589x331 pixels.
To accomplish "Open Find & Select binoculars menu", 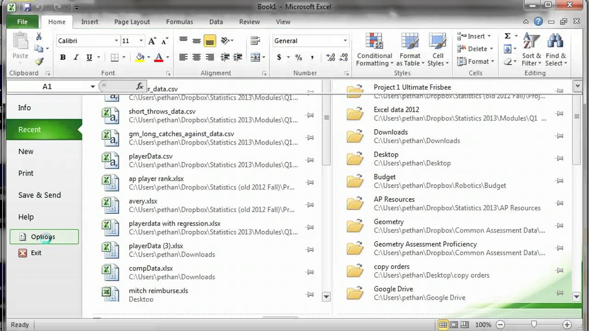I will click(556, 50).
